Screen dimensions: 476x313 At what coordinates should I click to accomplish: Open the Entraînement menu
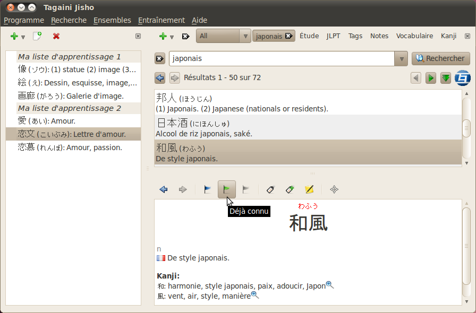coord(161,20)
